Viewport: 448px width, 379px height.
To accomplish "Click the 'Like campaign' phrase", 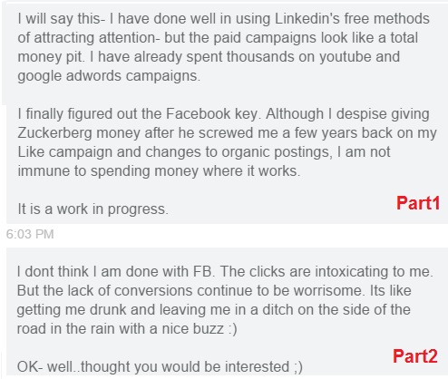I will [64, 152].
